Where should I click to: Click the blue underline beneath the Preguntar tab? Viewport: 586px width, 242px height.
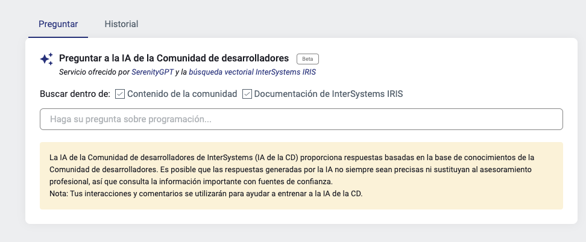click(x=58, y=37)
